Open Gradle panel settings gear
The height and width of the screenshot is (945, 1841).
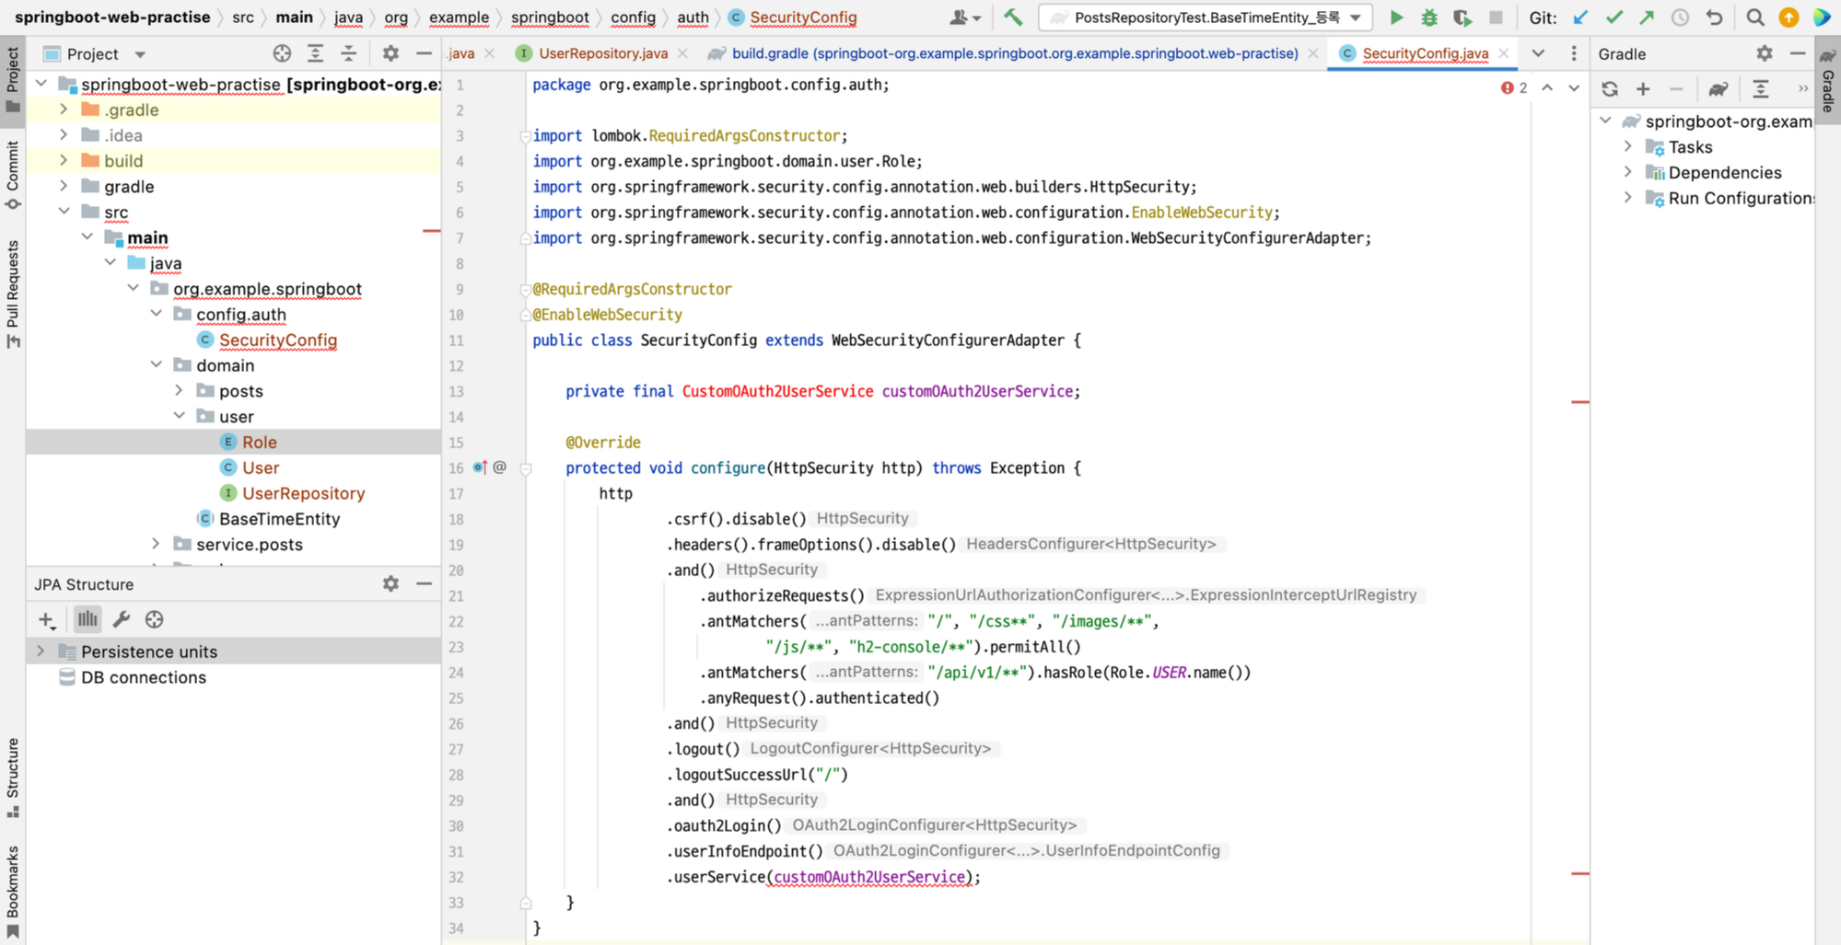(x=1765, y=53)
